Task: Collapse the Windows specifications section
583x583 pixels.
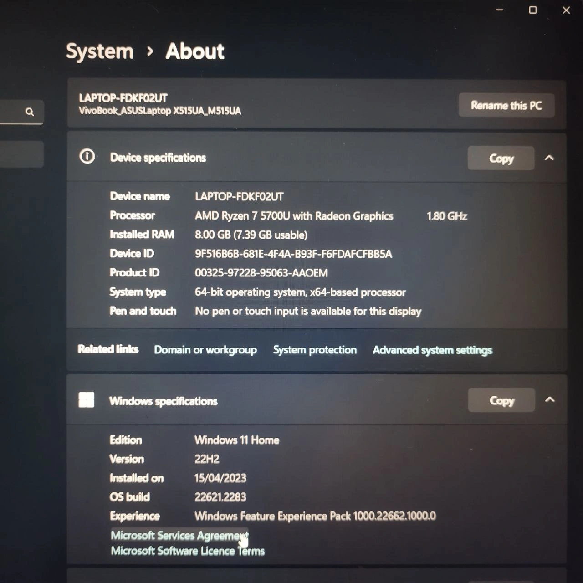Action: tap(550, 399)
